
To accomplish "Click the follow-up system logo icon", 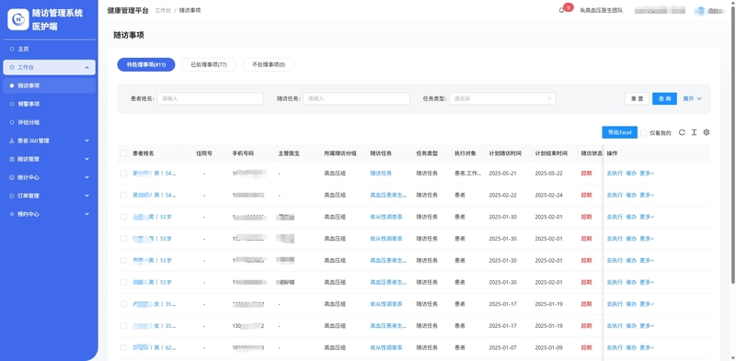I will click(18, 19).
